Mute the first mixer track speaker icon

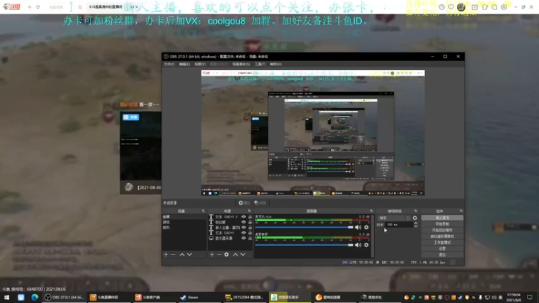coord(358,227)
